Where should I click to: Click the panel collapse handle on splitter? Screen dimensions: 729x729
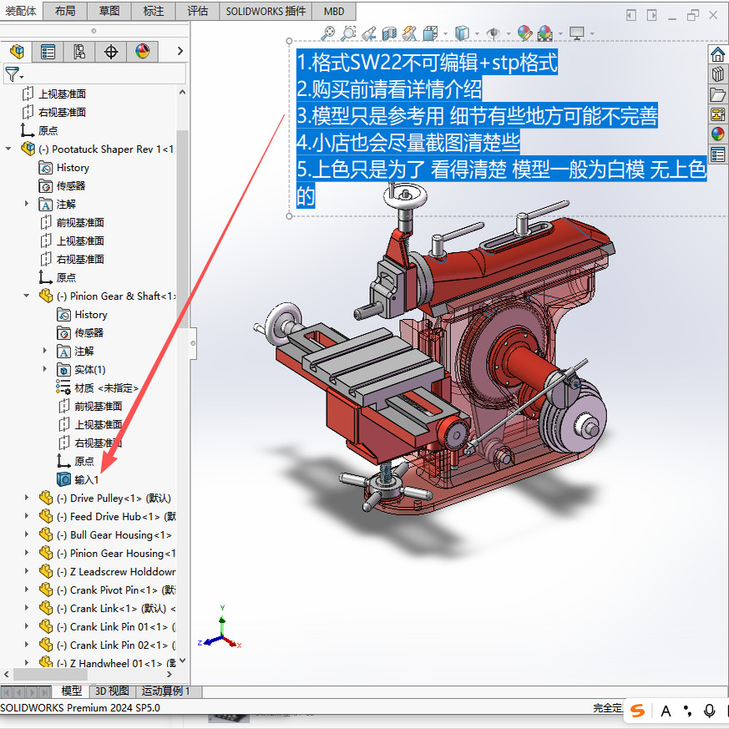(x=193, y=343)
